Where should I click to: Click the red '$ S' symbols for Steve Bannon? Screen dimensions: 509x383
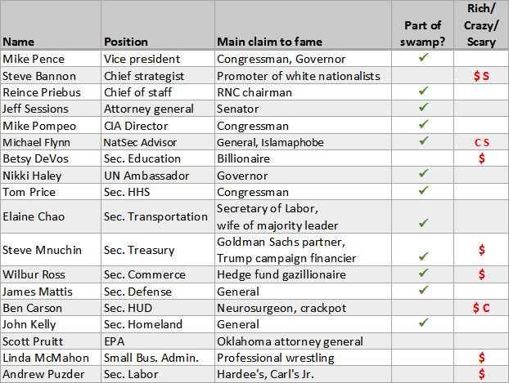pyautogui.click(x=481, y=76)
